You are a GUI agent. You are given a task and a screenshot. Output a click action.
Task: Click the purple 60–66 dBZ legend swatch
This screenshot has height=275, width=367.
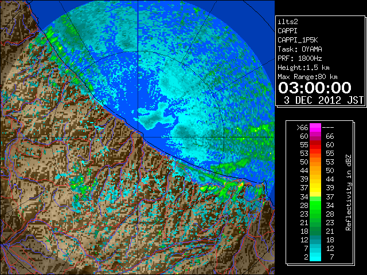point(315,136)
